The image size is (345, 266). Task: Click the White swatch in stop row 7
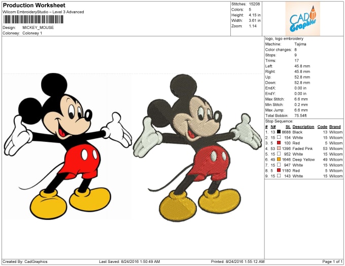pos(279,165)
